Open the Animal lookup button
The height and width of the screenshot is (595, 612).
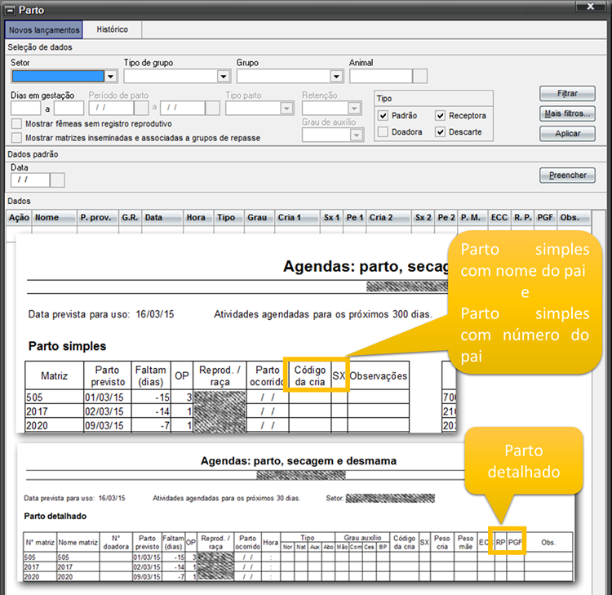[x=420, y=76]
